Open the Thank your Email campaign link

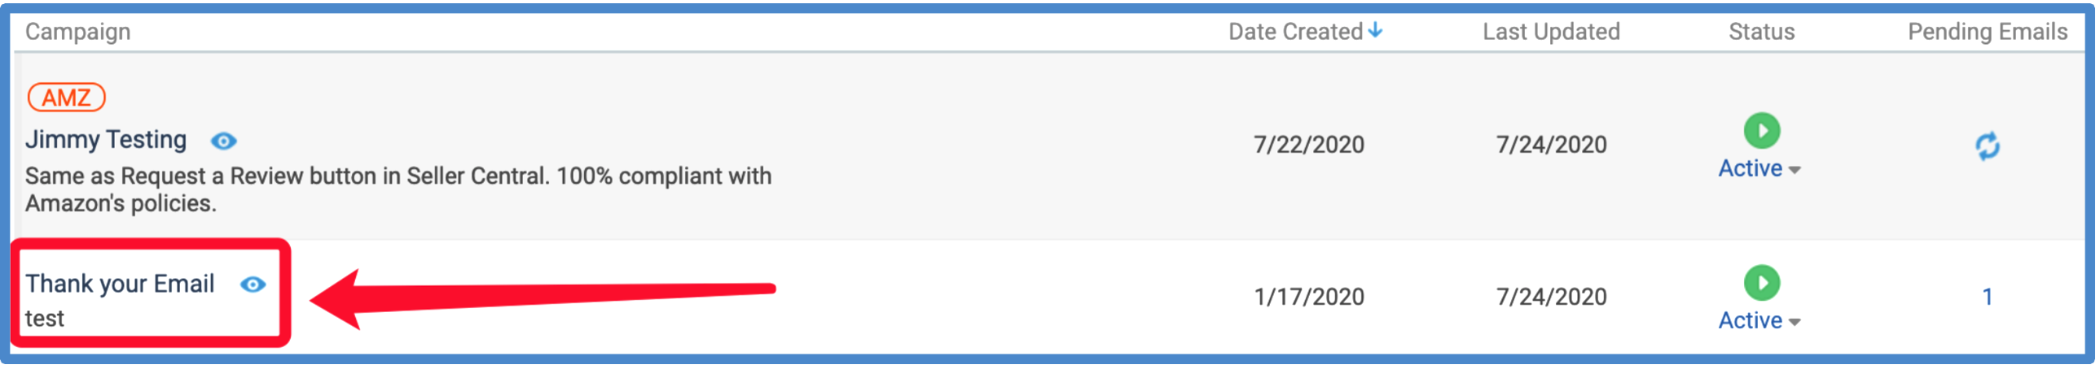120,284
